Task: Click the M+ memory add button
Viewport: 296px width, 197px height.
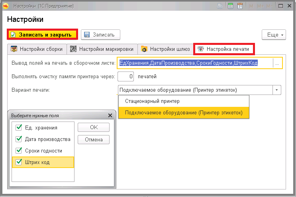Action: tap(260, 6)
